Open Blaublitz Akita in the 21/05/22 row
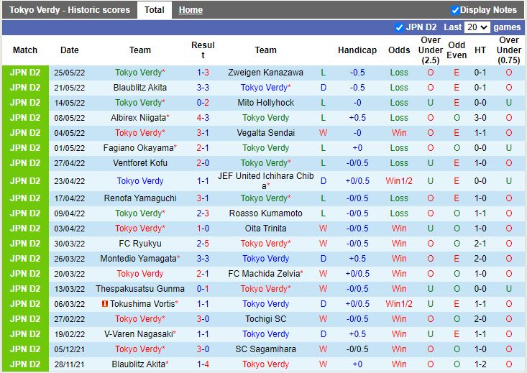The width and height of the screenshot is (527, 373). (139, 88)
